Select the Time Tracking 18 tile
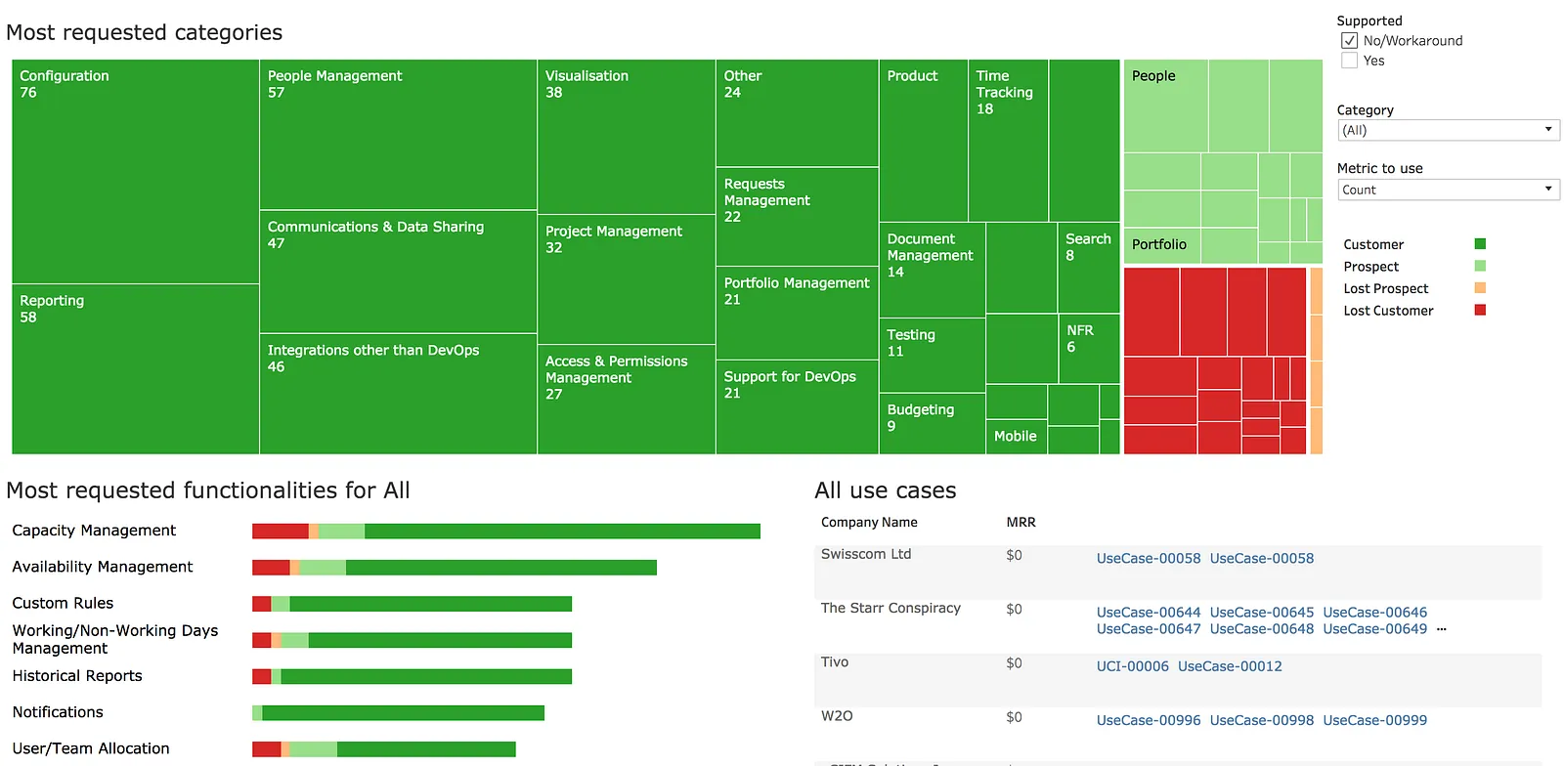Viewport: 1564px width, 766px height. click(1008, 141)
